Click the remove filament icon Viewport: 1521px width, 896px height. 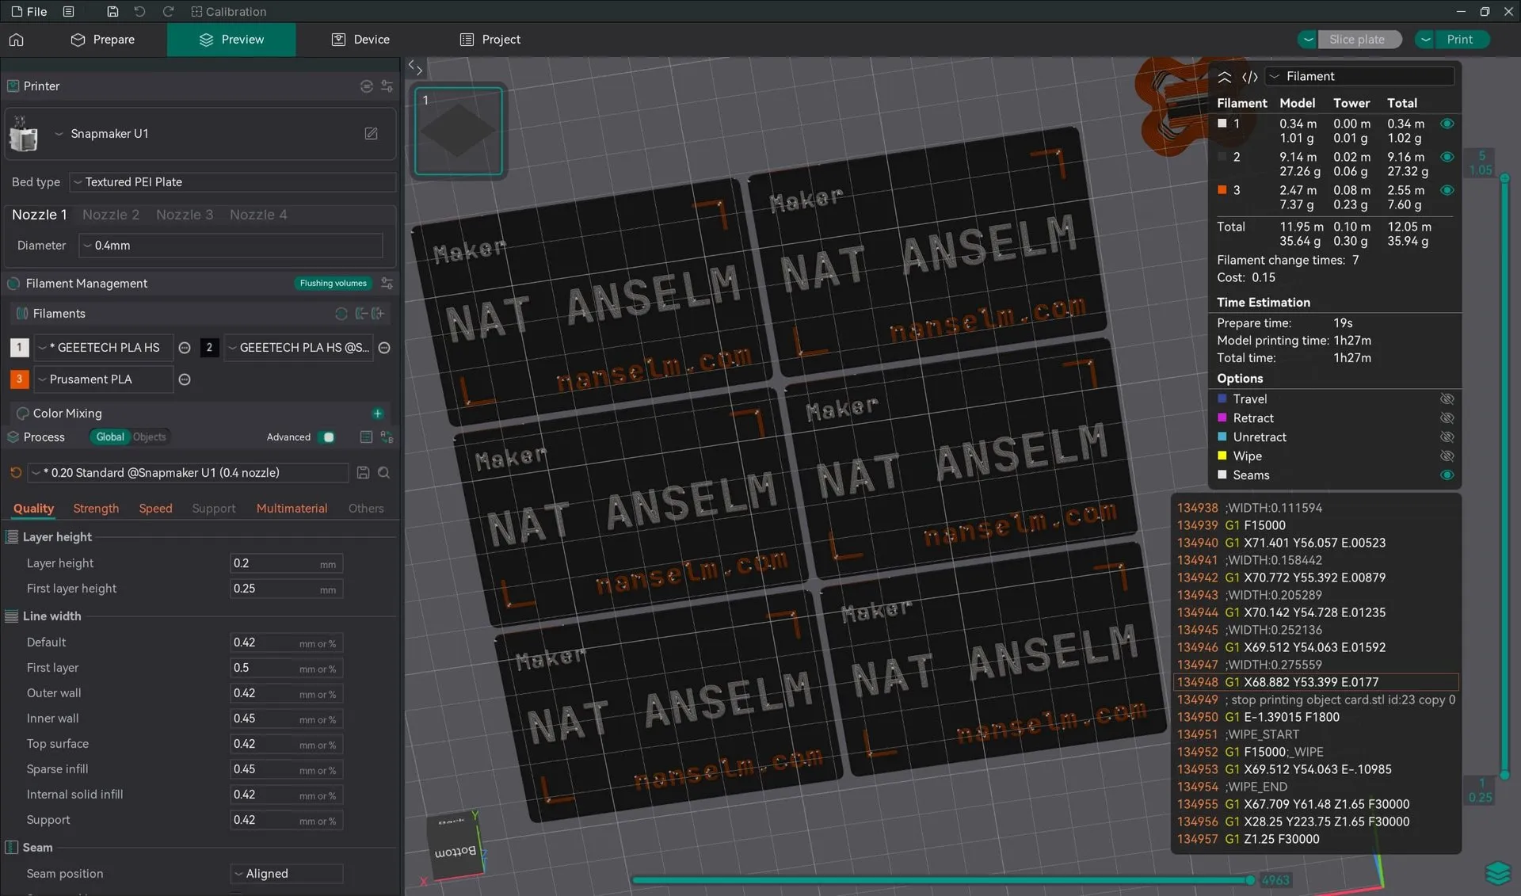(x=360, y=314)
